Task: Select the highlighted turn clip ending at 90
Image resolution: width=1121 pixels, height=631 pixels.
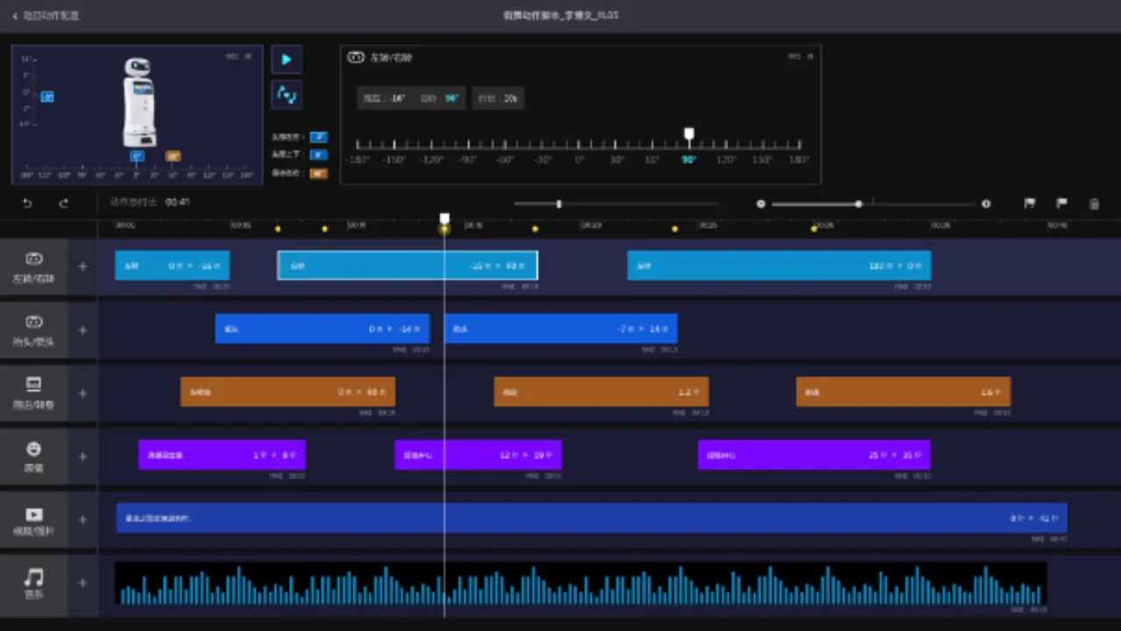Action: 408,266
